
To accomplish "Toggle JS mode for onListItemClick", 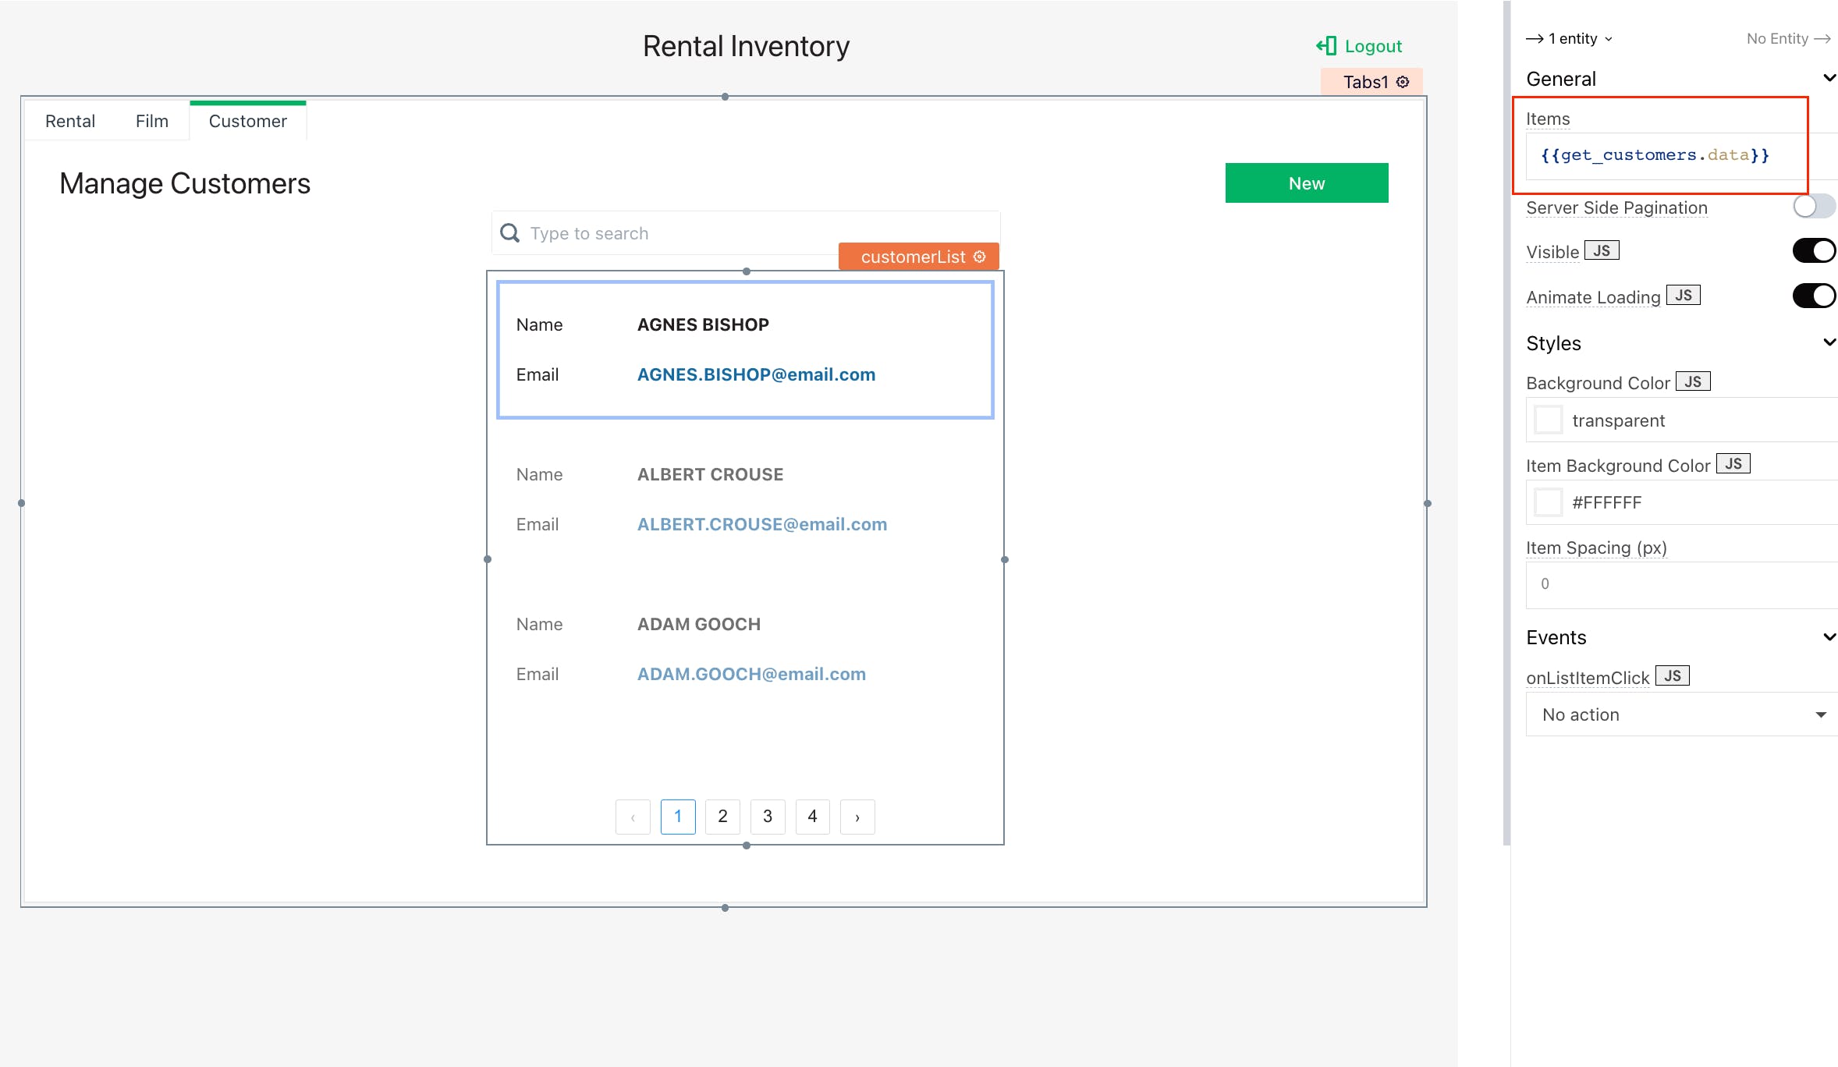I will (x=1672, y=676).
